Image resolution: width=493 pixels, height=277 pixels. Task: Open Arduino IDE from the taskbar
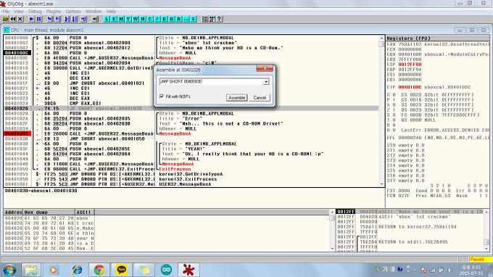point(166,270)
